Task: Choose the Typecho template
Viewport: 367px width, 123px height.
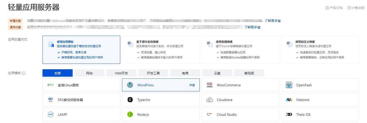Action: click(x=161, y=100)
